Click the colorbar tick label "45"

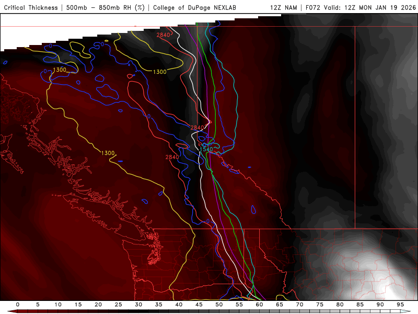(x=199, y=305)
